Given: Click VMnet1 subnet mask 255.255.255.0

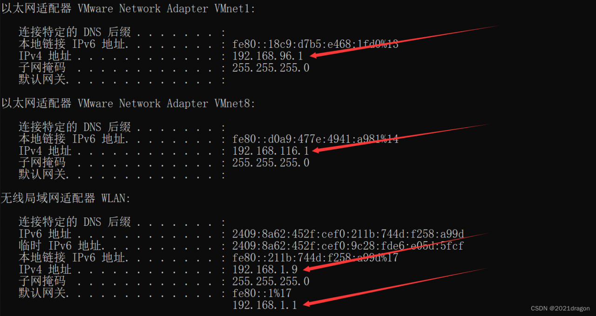Looking at the screenshot, I should (x=271, y=68).
